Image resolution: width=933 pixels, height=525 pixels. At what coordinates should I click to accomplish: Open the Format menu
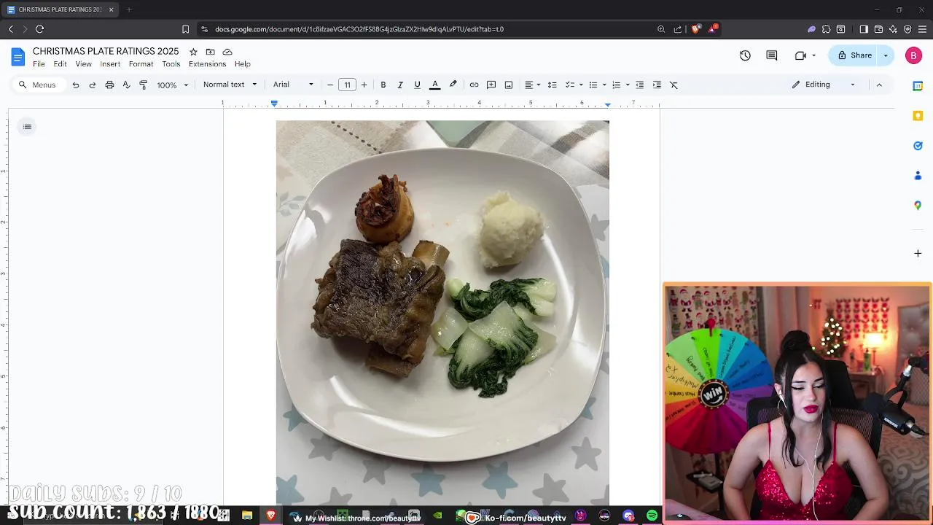[141, 64]
